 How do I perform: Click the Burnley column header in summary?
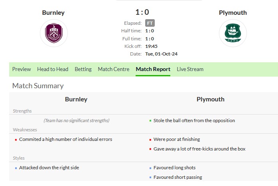[76, 99]
